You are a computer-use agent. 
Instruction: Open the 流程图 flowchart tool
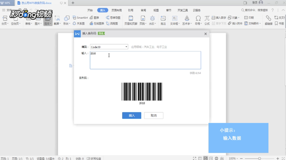(112, 23)
